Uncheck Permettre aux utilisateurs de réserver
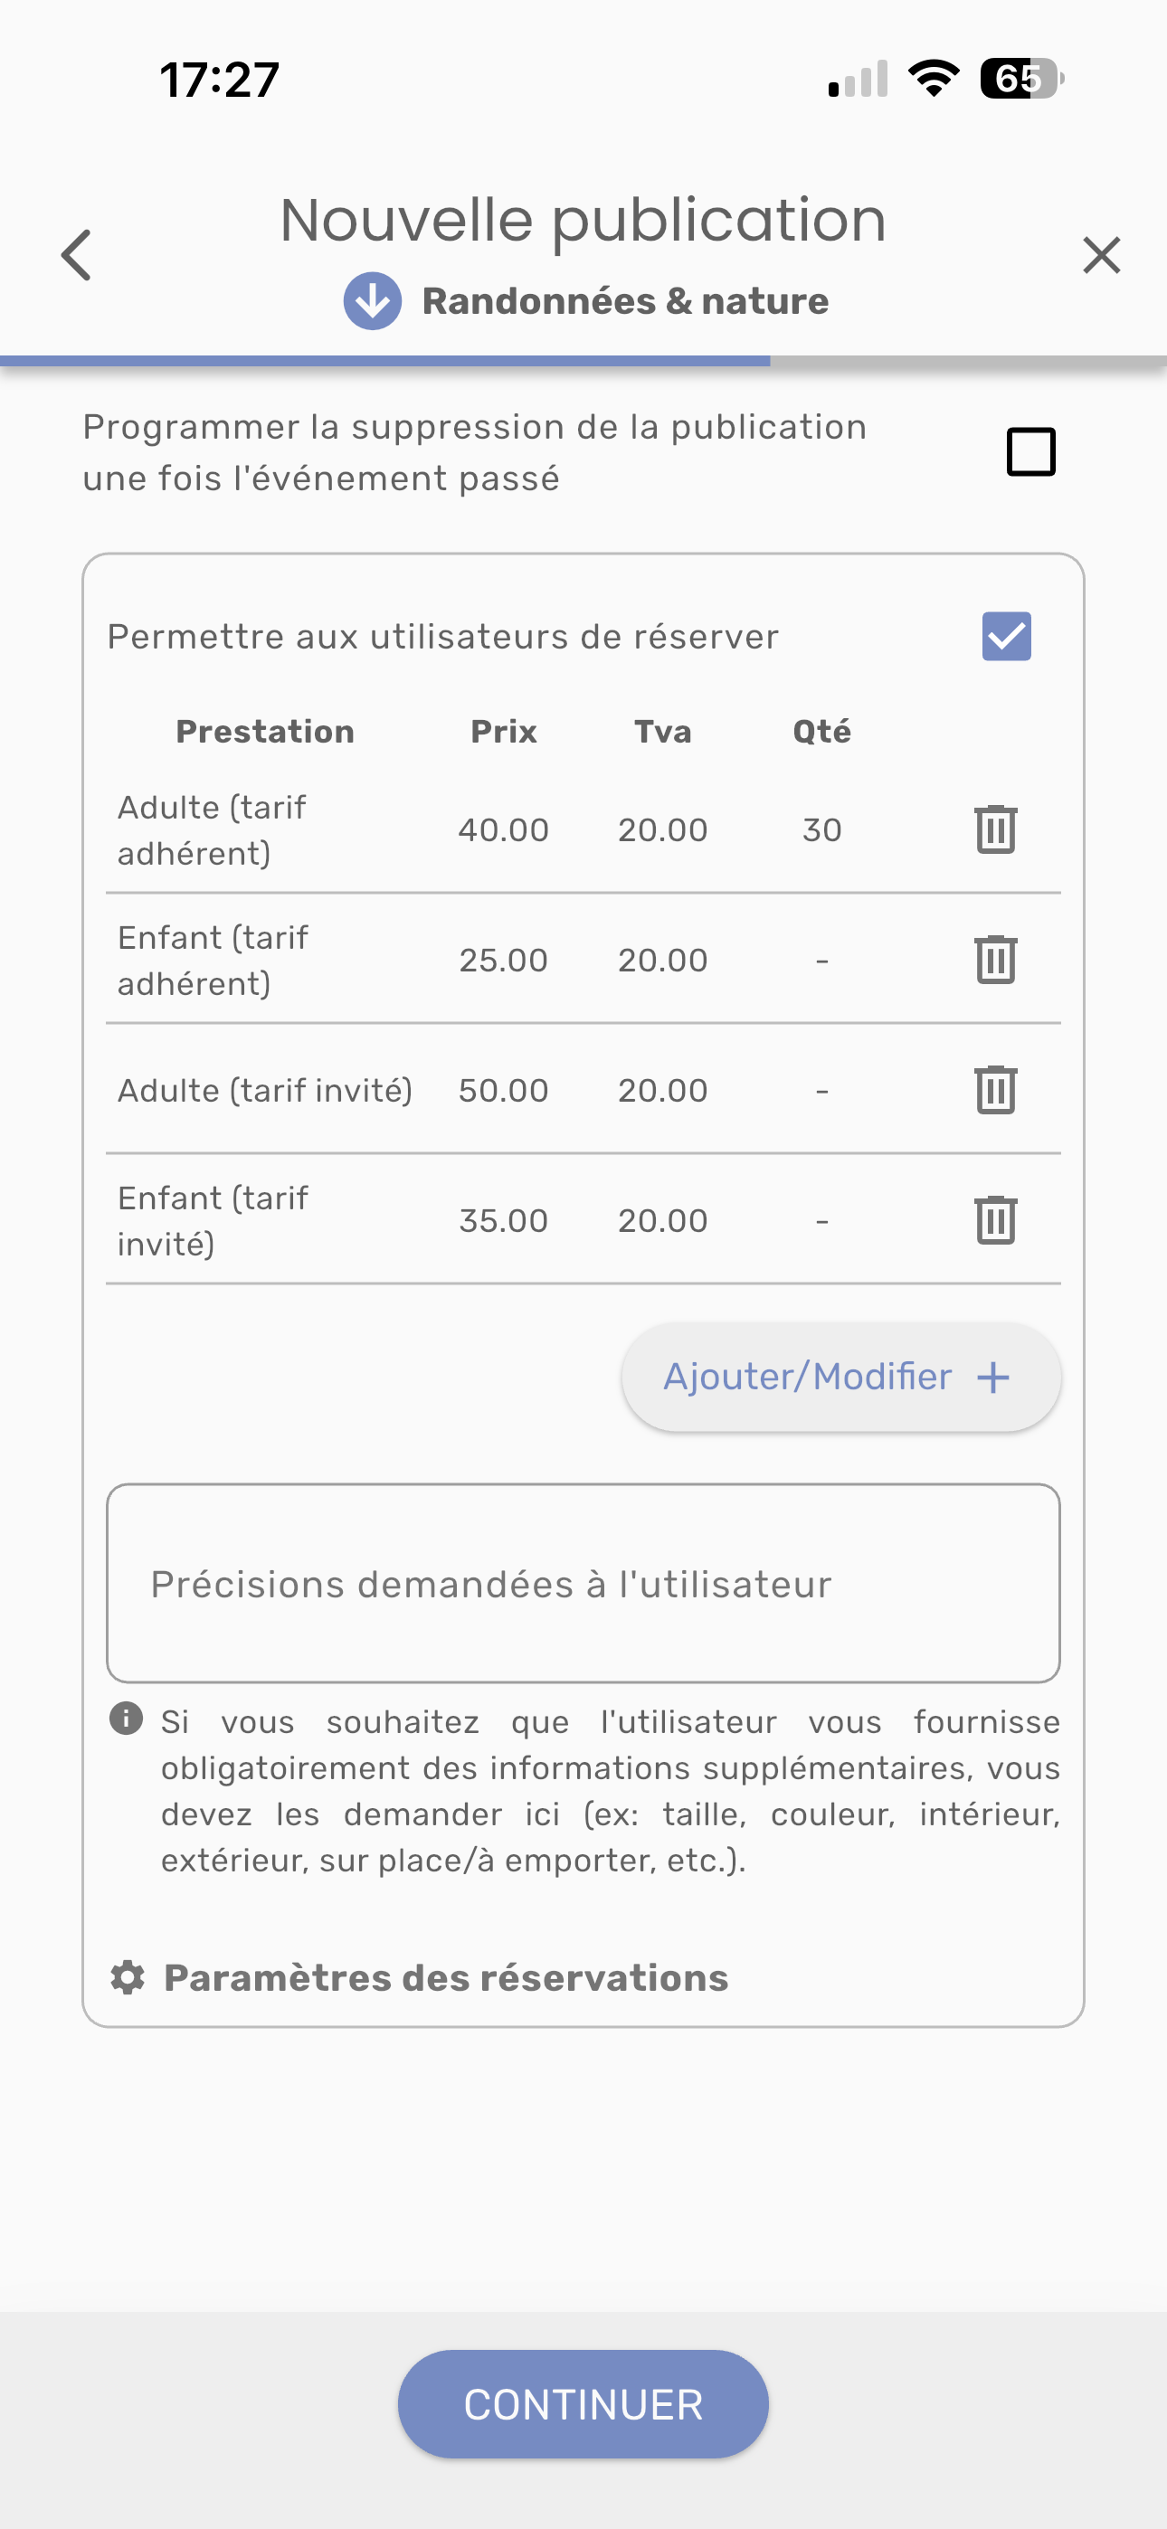This screenshot has height=2529, width=1167. (1006, 636)
